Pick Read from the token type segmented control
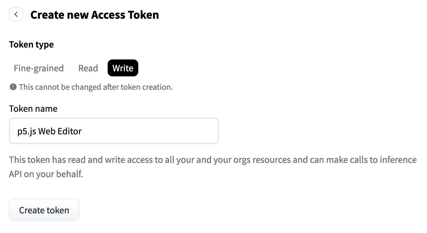Screen dimensions: 427x233 (x=88, y=68)
